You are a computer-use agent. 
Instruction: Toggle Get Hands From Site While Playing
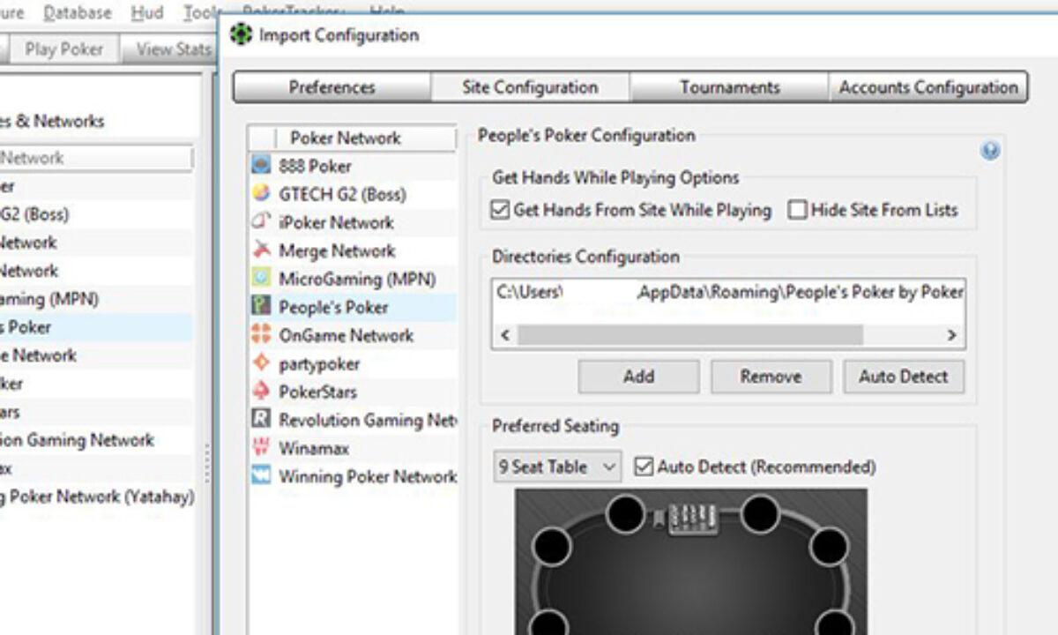(501, 210)
